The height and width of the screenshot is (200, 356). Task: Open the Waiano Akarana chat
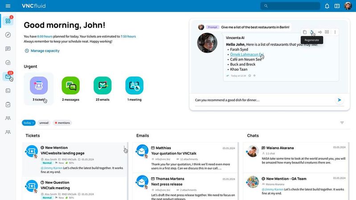tap(296, 158)
